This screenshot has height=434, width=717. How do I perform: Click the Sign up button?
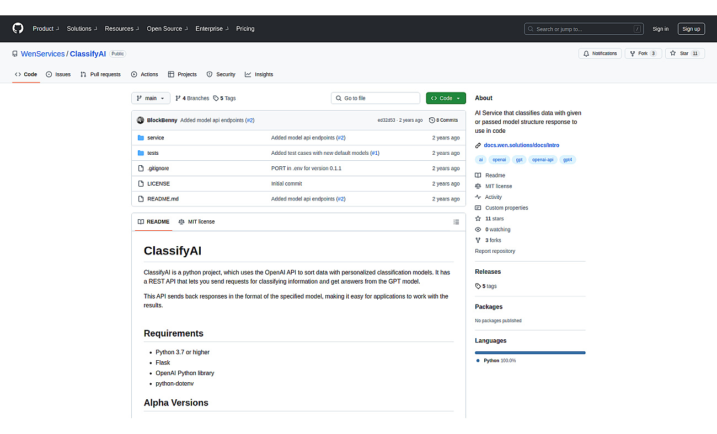691,29
